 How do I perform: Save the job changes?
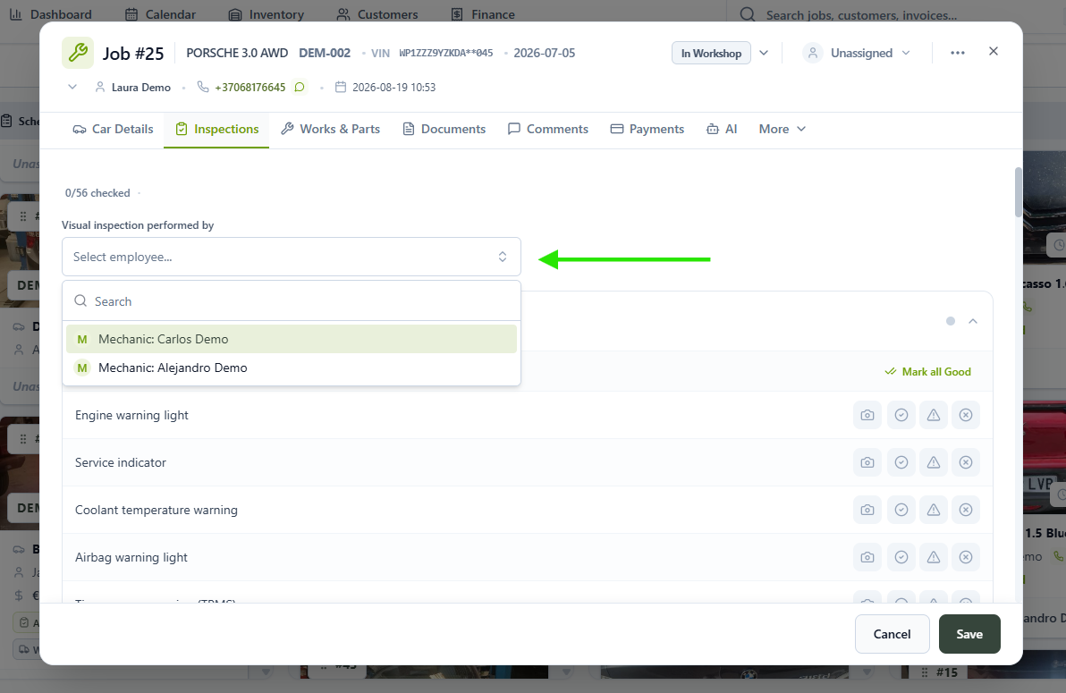pos(969,634)
